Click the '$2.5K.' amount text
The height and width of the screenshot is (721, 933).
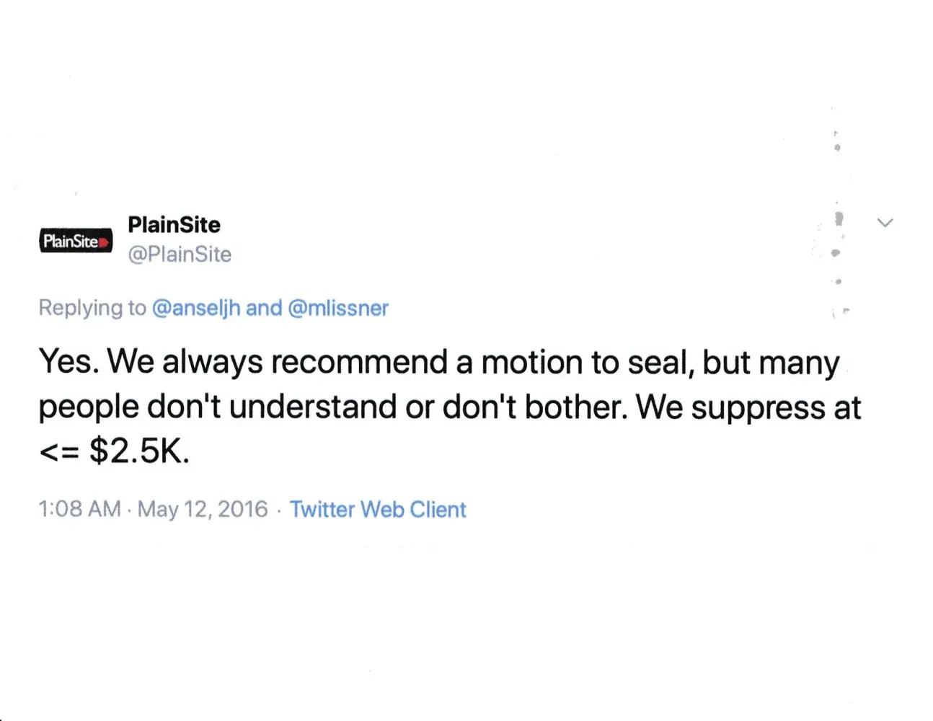click(x=139, y=451)
